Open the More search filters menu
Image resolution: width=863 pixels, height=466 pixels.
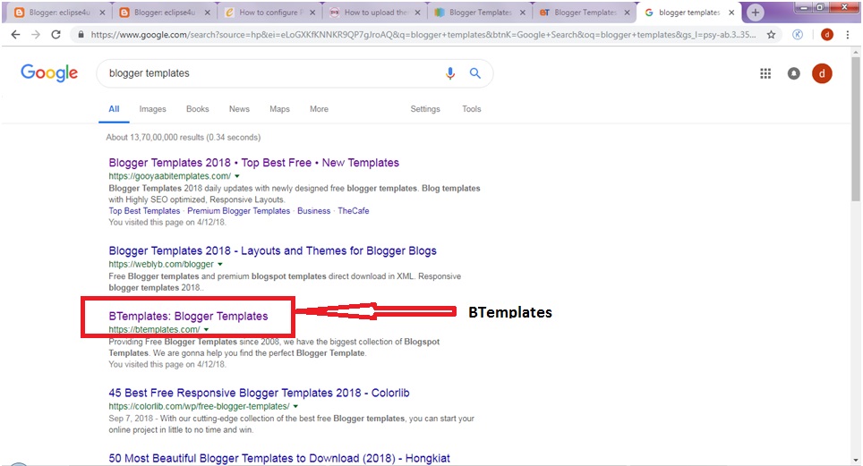click(320, 109)
